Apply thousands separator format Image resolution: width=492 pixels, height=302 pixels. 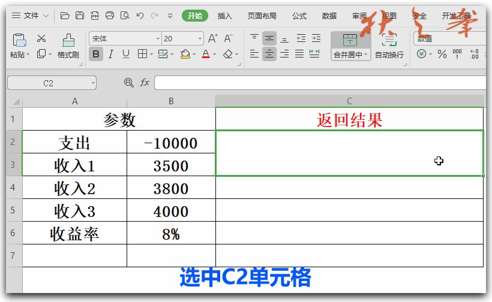pos(457,53)
